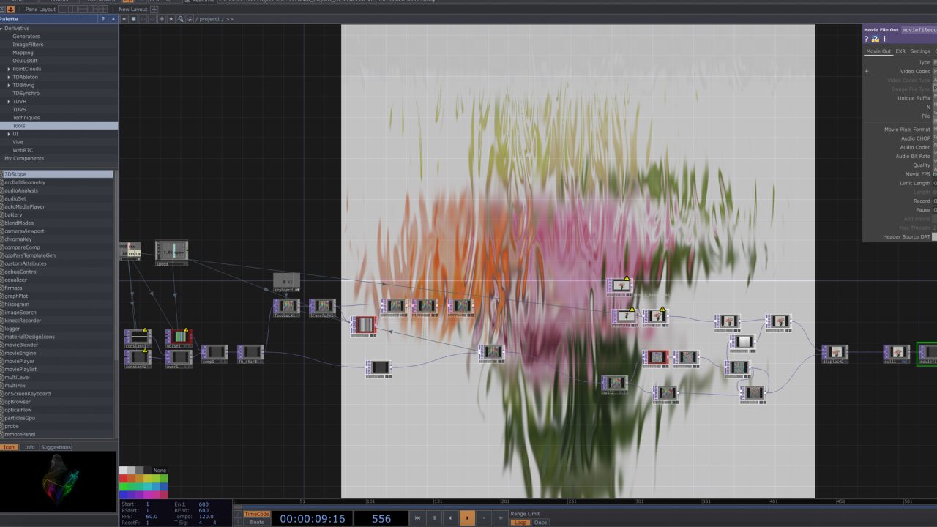
Task: Show operator info in parameter panel
Action: coord(884,39)
